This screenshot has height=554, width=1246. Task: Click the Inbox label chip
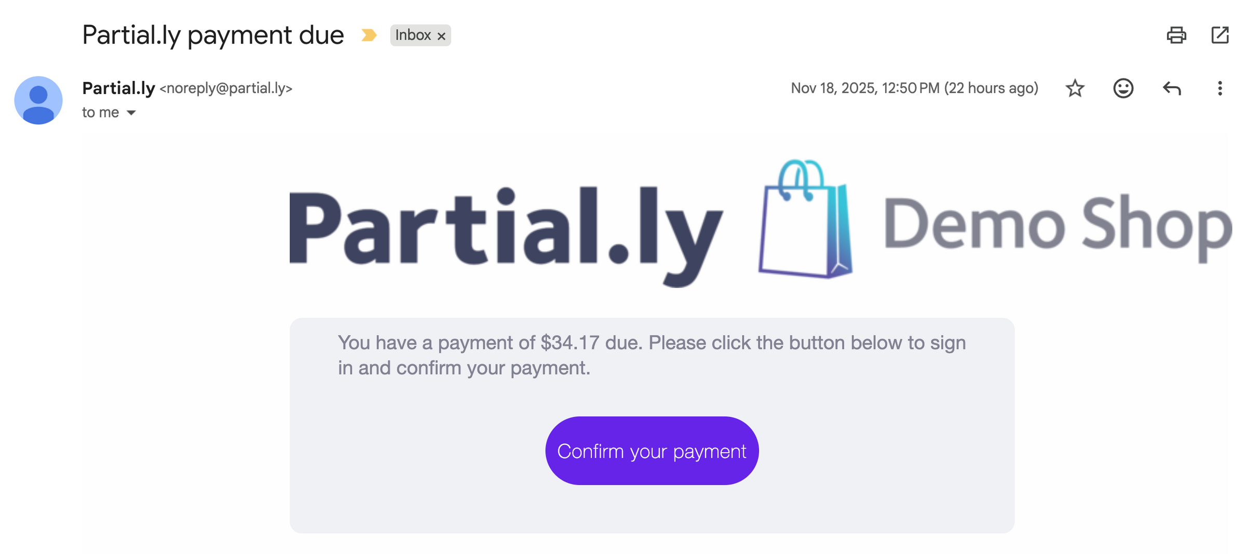click(413, 35)
